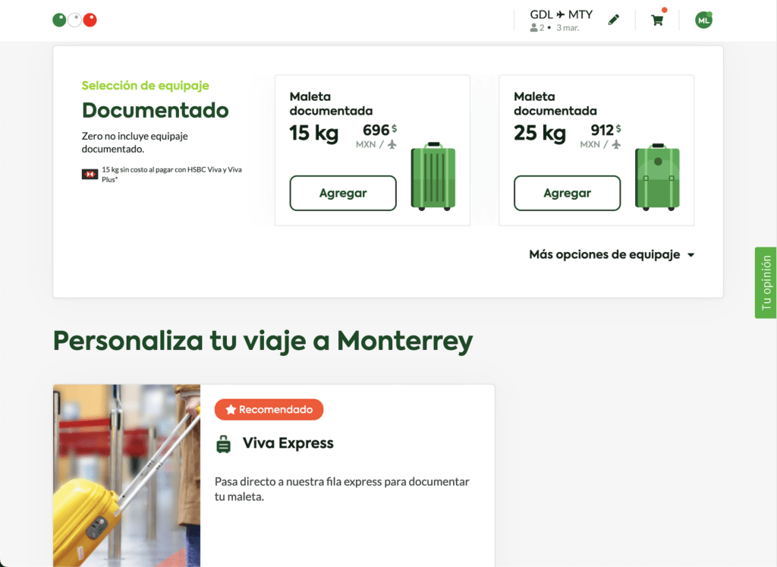Click the yellow suitcase Viva Express photo
The width and height of the screenshot is (777, 567).
tap(127, 476)
